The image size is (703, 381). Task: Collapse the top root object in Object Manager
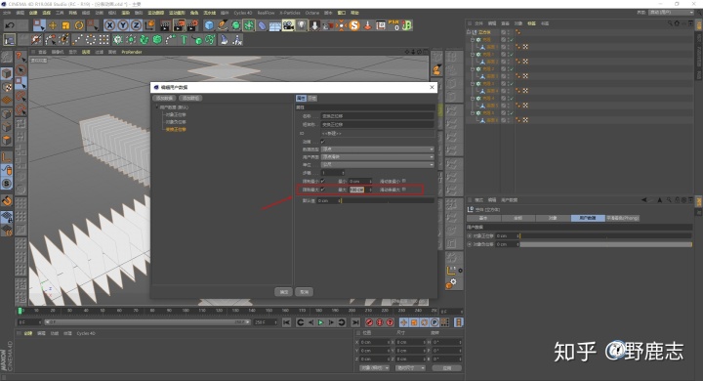469,32
